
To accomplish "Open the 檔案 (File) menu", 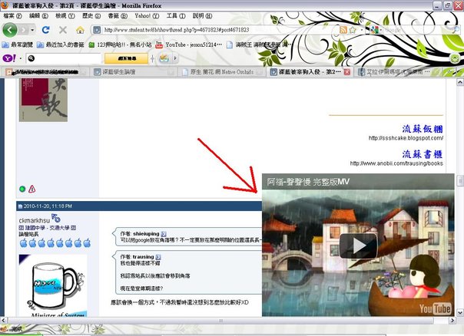I will click(x=12, y=15).
